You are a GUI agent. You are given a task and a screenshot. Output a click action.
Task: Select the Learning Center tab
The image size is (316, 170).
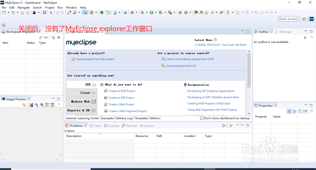pyautogui.click(x=88, y=118)
